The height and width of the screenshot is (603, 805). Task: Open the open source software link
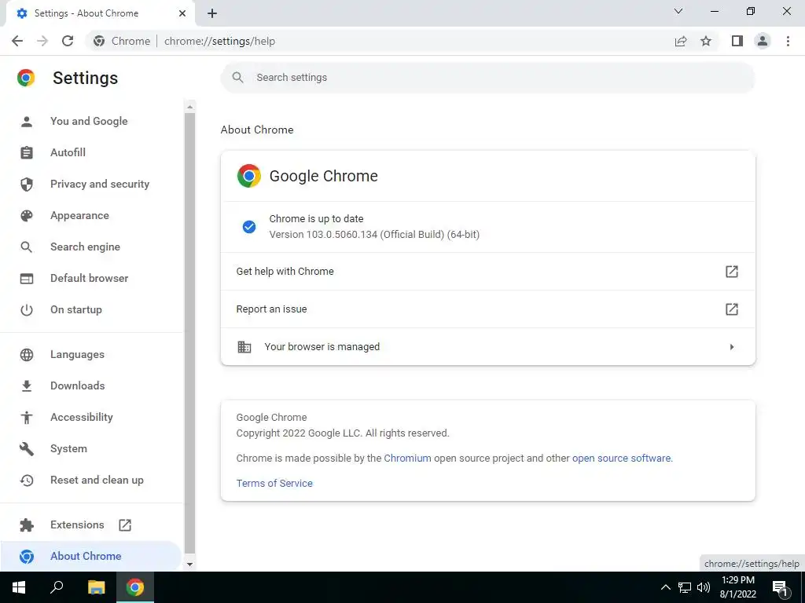621,459
